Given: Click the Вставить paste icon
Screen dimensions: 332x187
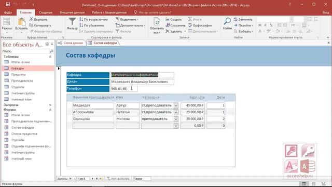Looking at the screenshot, I should coord(21,22).
